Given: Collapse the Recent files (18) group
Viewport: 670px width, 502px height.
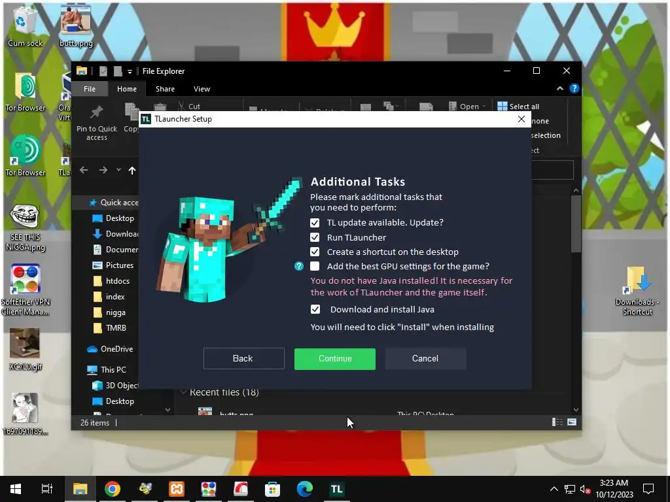Looking at the screenshot, I should (183, 392).
